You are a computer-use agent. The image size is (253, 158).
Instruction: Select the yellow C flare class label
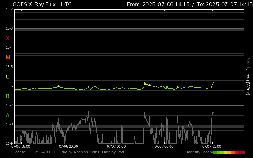click(8, 77)
